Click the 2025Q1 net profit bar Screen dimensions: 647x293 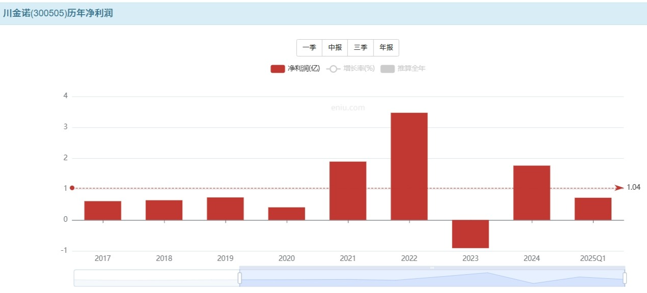[593, 209]
